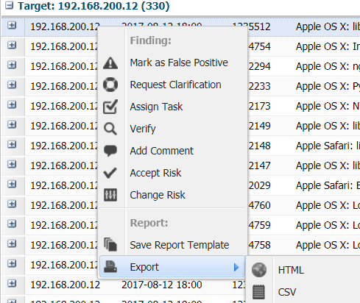Expand the row with ID ending 2029

(12, 184)
